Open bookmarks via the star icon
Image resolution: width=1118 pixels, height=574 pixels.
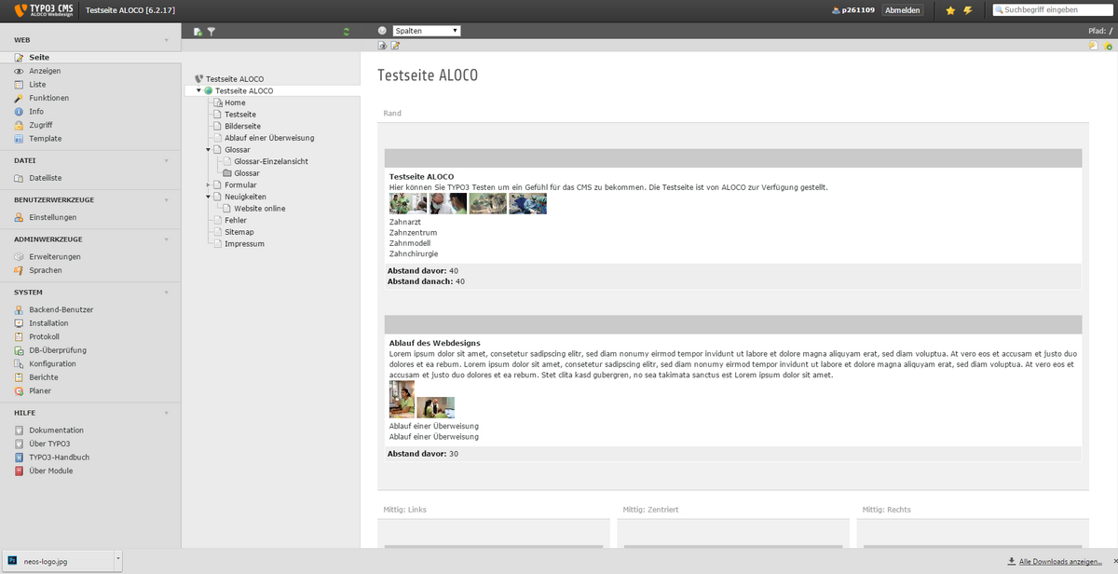[951, 11]
